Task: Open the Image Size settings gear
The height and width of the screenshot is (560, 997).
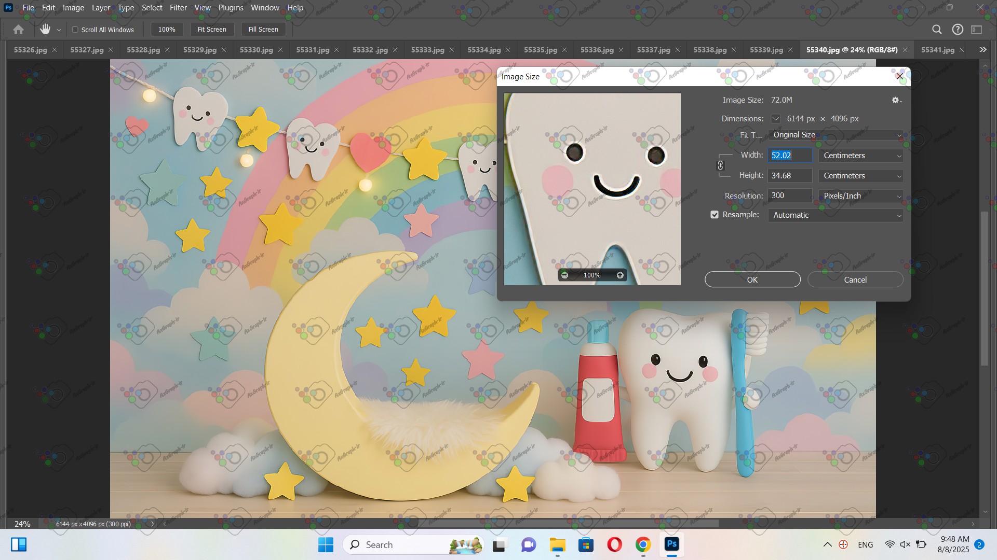Action: pyautogui.click(x=897, y=100)
